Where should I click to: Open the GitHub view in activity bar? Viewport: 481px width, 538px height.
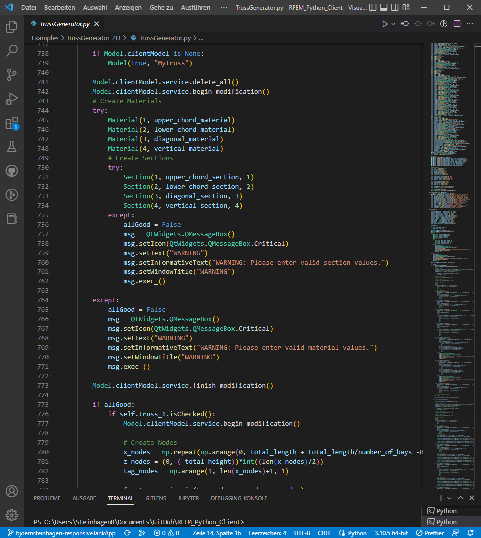pyautogui.click(x=12, y=171)
